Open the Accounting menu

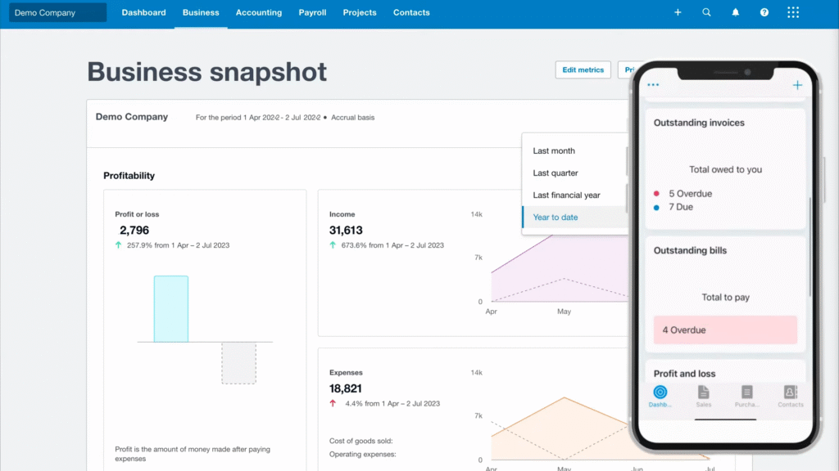pos(259,13)
